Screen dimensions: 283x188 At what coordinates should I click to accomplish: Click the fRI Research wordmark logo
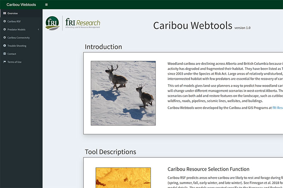(x=83, y=23)
